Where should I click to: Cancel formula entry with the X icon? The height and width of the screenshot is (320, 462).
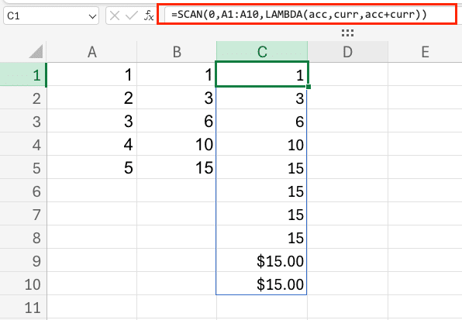tap(114, 15)
